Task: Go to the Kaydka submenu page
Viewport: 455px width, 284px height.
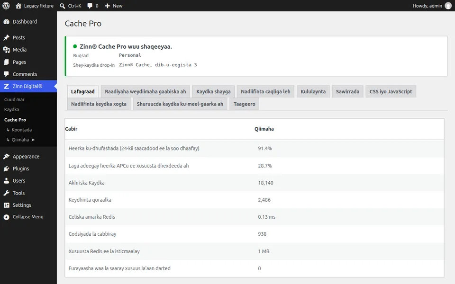Action: [x=11, y=109]
